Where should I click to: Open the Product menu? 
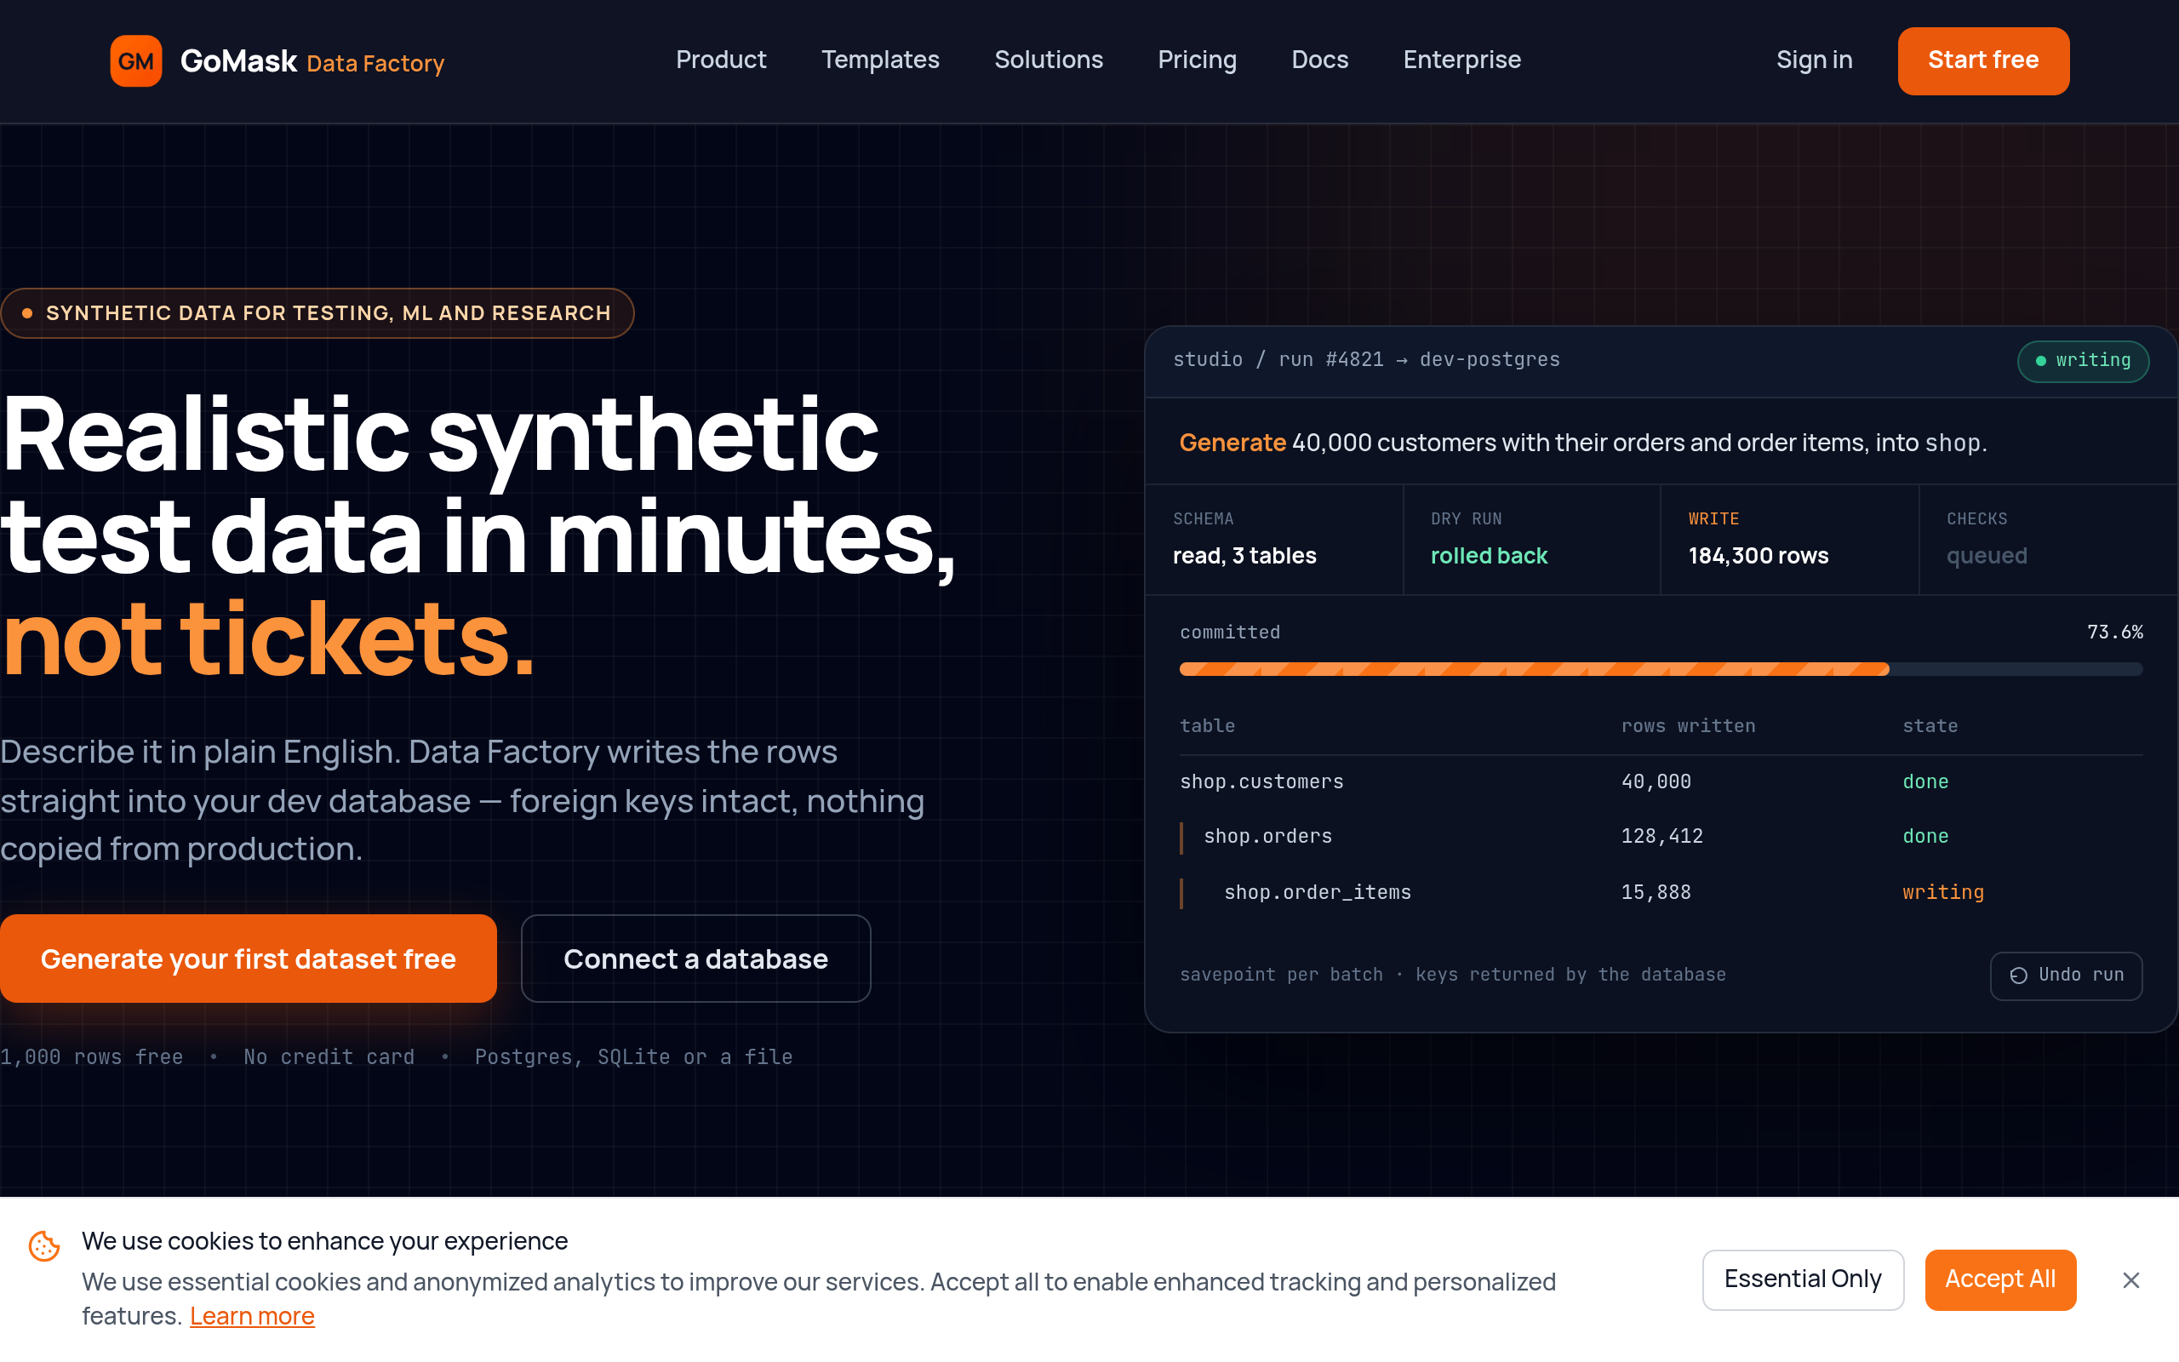[720, 60]
